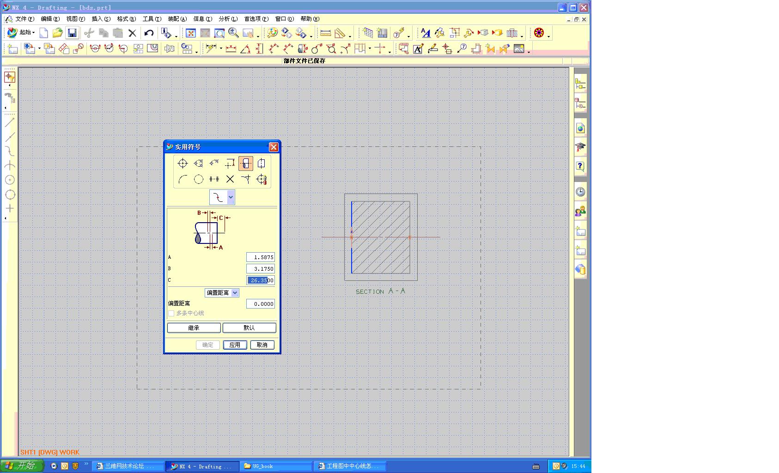Click the Angular Dimension icon

tap(245, 49)
